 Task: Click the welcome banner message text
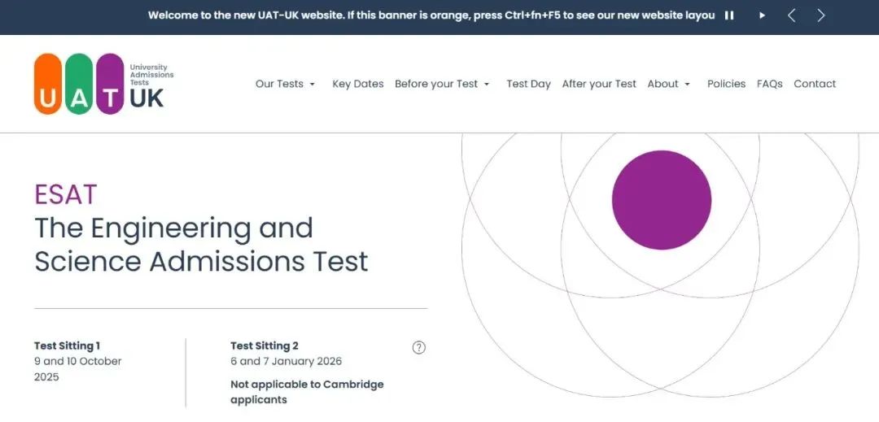click(x=431, y=15)
